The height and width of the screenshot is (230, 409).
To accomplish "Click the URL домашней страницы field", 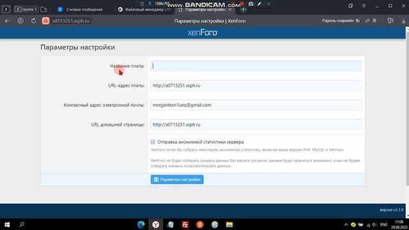I will click(x=256, y=125).
